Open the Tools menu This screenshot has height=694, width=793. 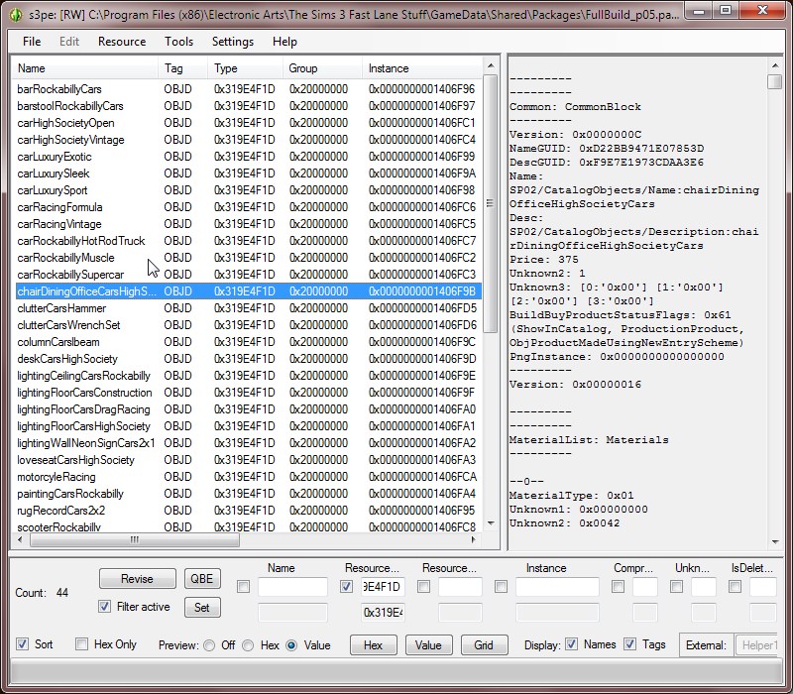[179, 42]
